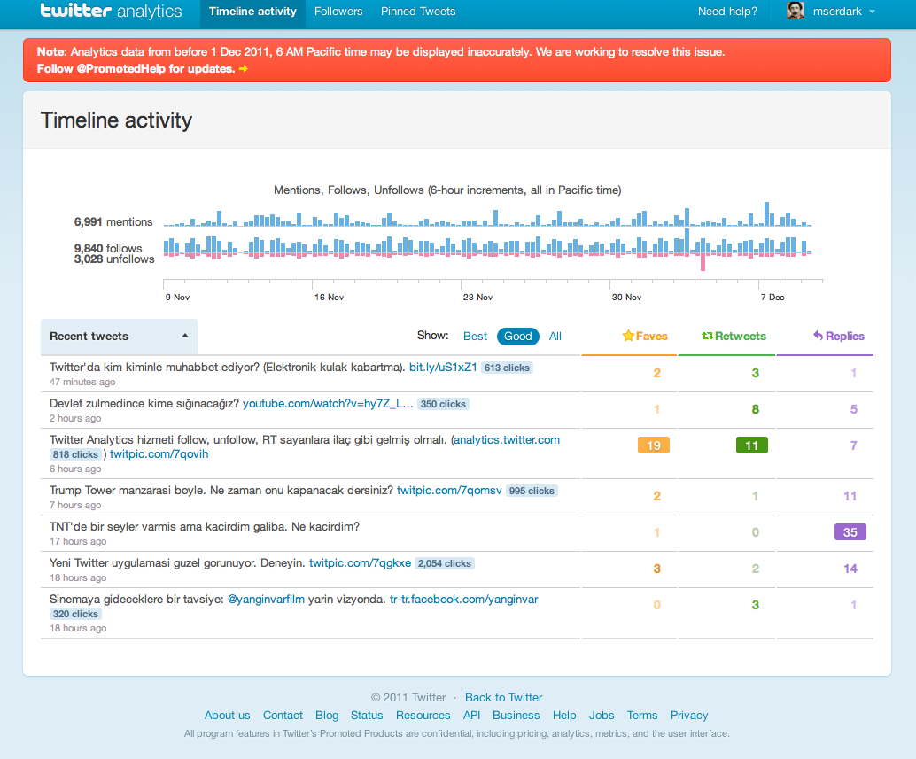Screen dimensions: 916x759
Task: Click the purple 35 replies badge
Action: pyautogui.click(x=850, y=532)
